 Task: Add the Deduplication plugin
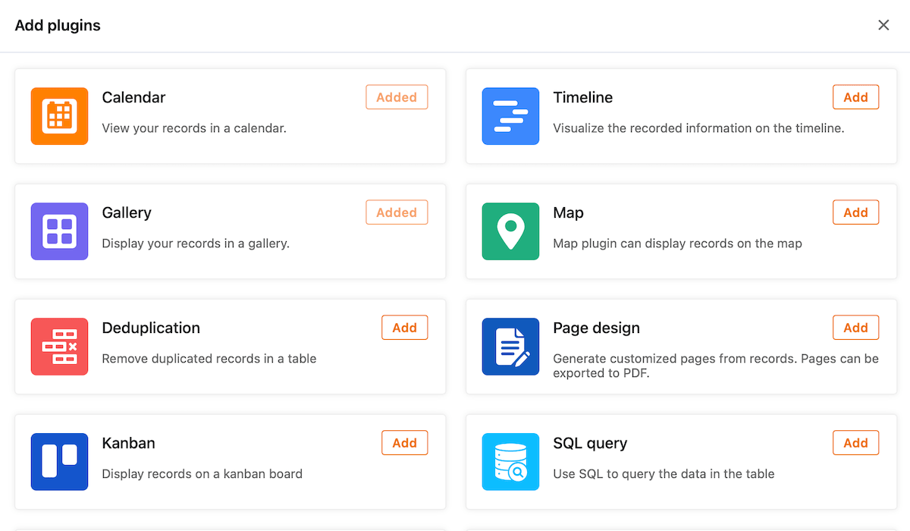pos(404,327)
